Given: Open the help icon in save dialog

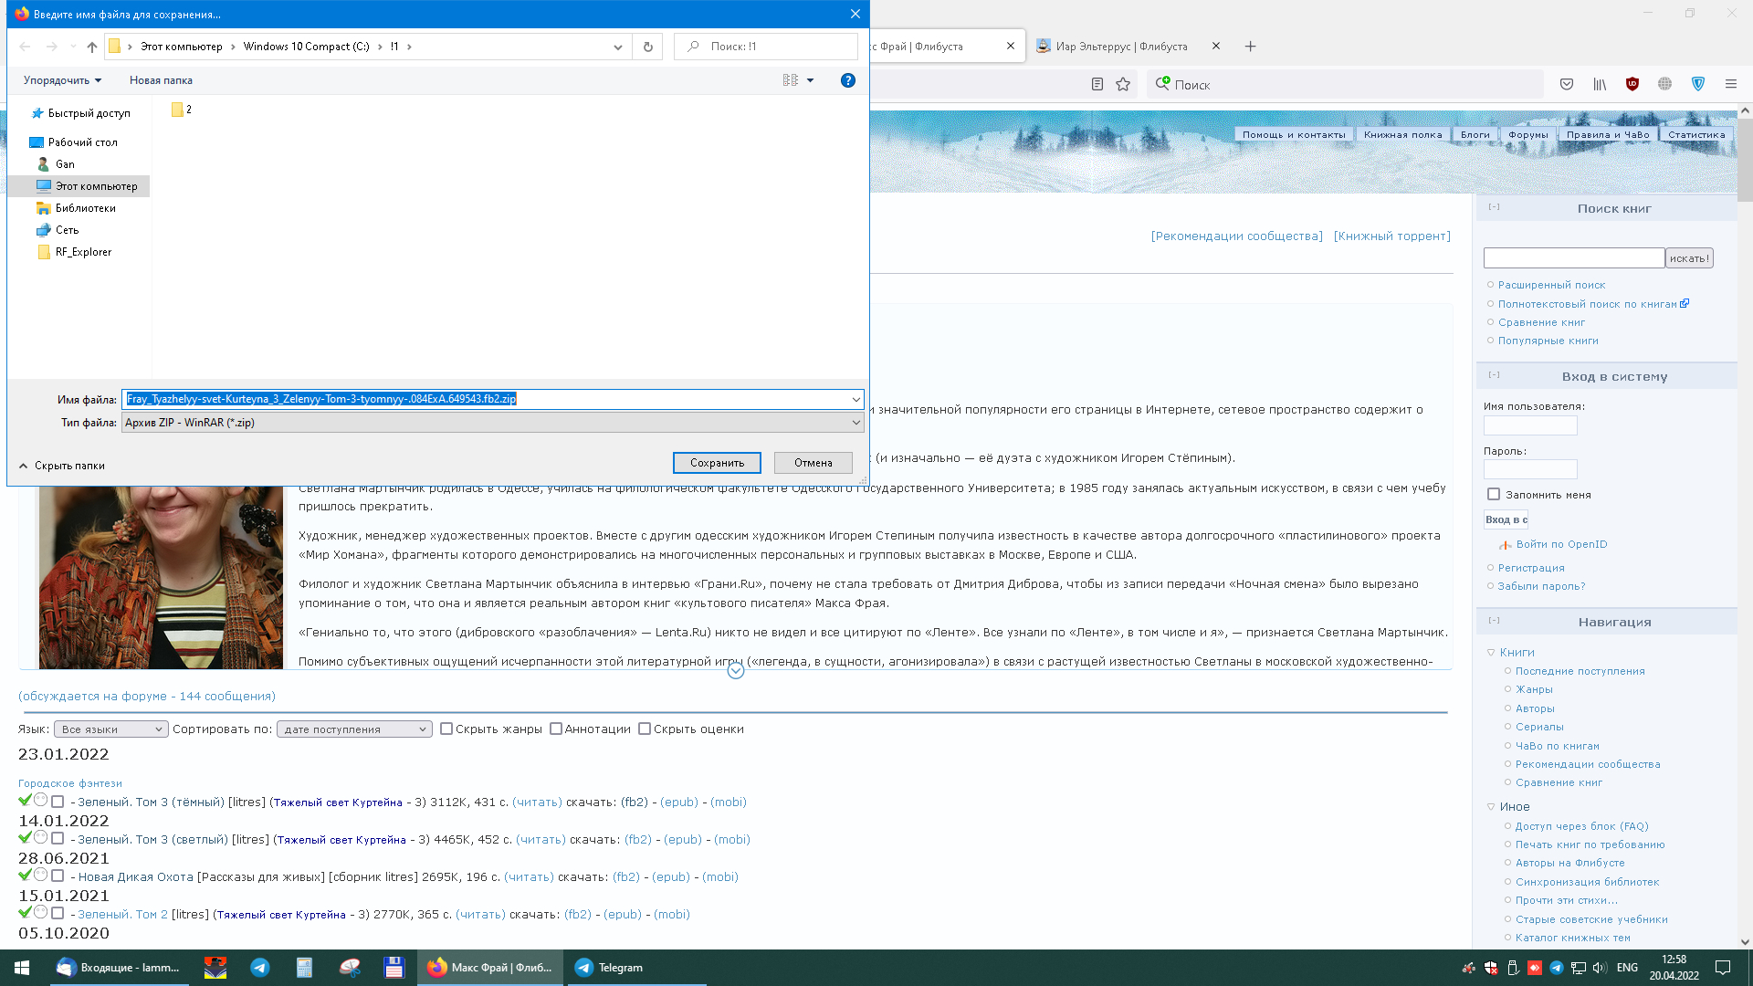Looking at the screenshot, I should pyautogui.click(x=848, y=80).
